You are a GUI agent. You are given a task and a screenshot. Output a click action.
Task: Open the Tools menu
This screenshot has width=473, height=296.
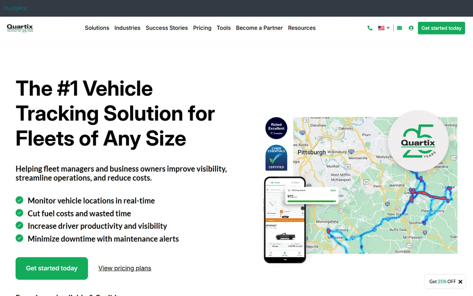click(x=224, y=28)
